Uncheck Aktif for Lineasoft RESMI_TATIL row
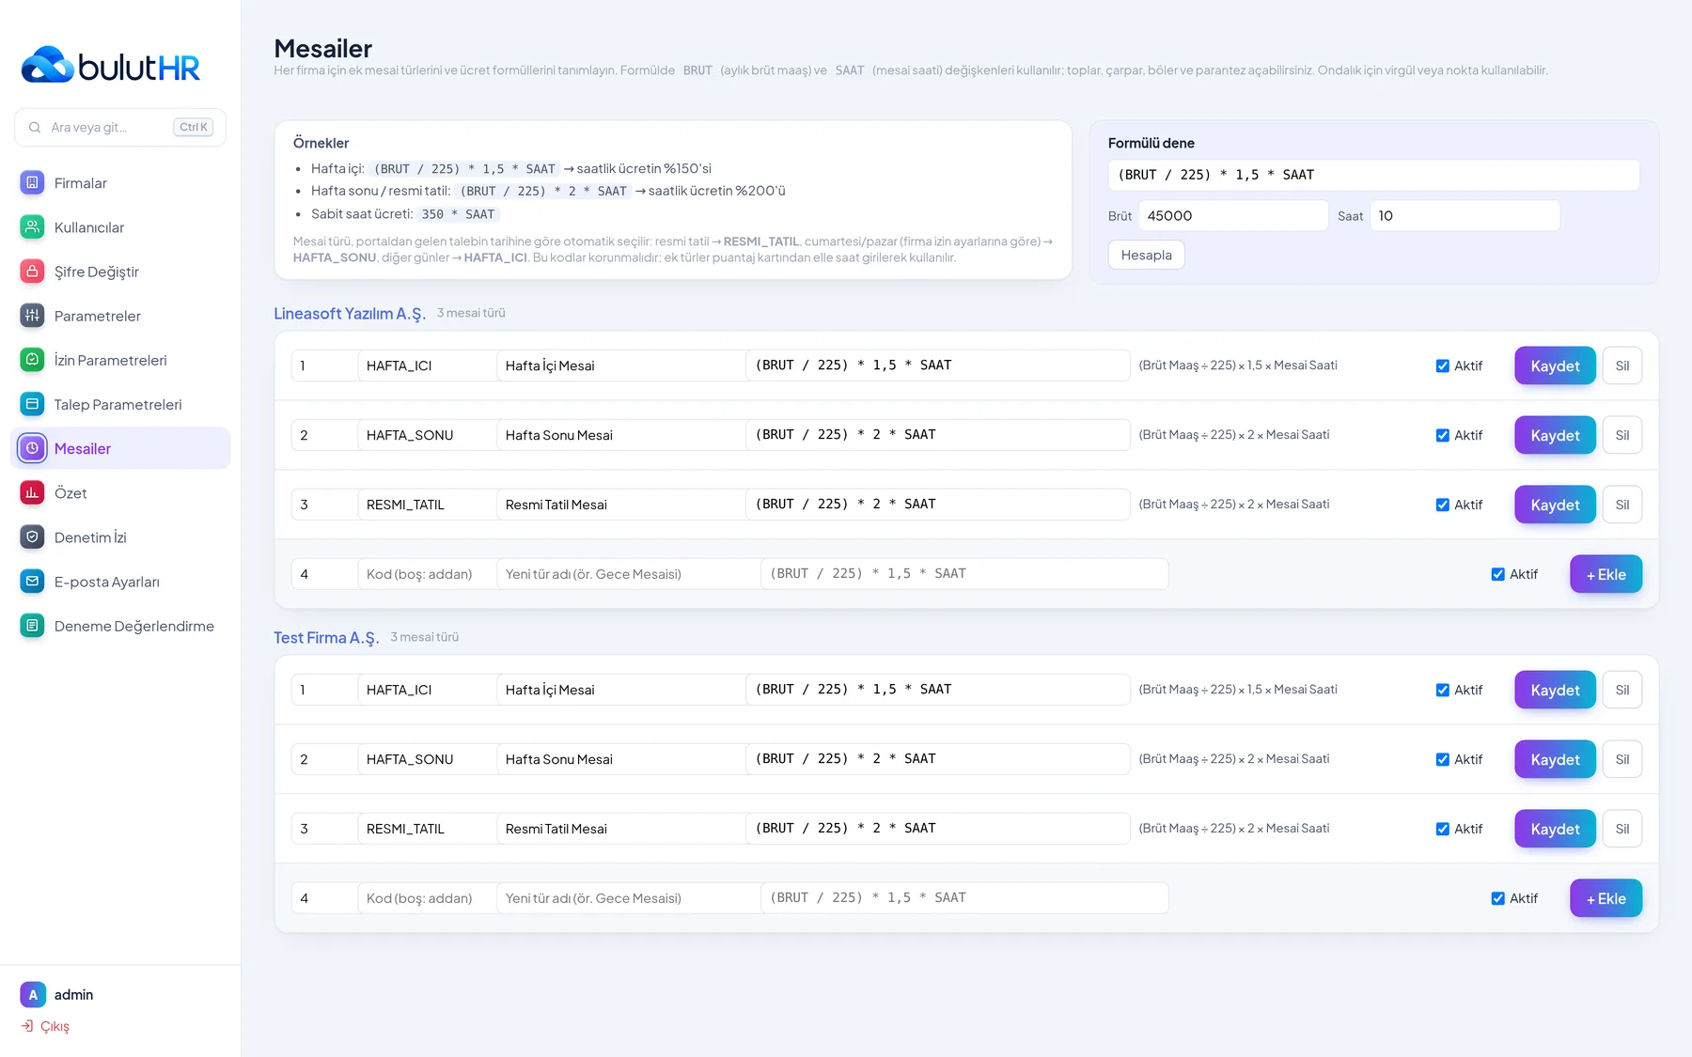Image resolution: width=1692 pixels, height=1057 pixels. (1442, 505)
